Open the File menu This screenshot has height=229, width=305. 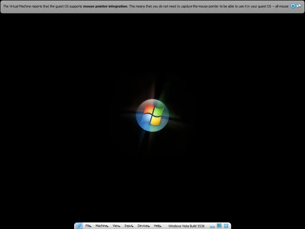coord(88,226)
